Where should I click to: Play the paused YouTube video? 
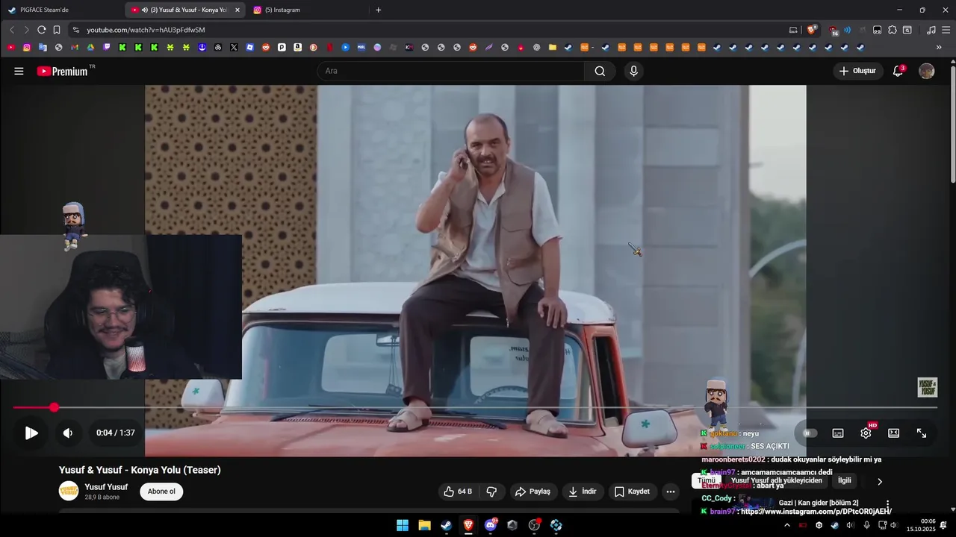tap(31, 433)
